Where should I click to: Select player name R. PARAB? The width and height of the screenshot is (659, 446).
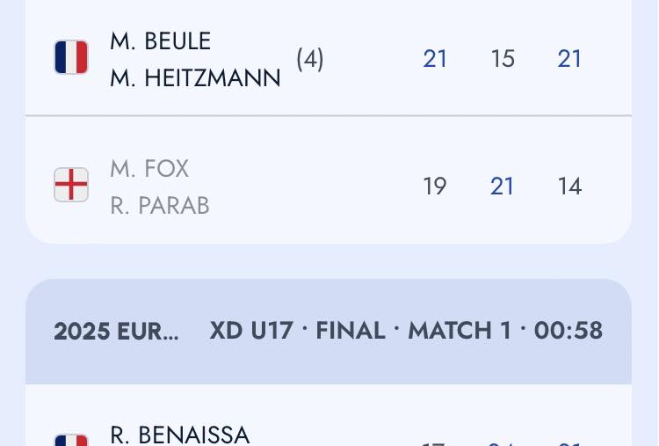click(160, 205)
